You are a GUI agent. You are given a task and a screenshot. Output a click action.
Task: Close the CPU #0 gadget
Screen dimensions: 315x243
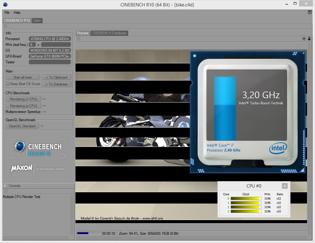coord(285,186)
